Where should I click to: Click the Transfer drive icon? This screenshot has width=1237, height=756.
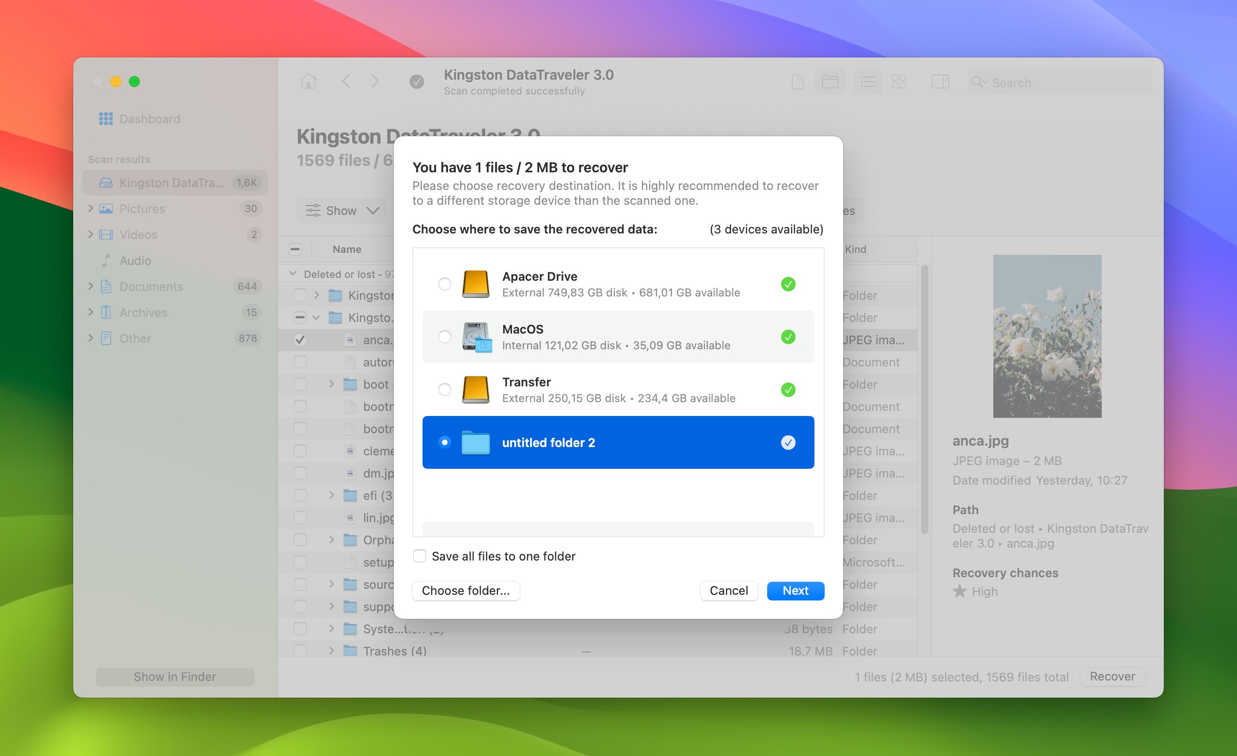tap(475, 390)
